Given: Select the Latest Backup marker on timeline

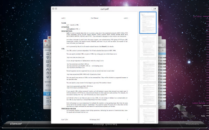Looking at the screenshot, I should click(x=199, y=103).
